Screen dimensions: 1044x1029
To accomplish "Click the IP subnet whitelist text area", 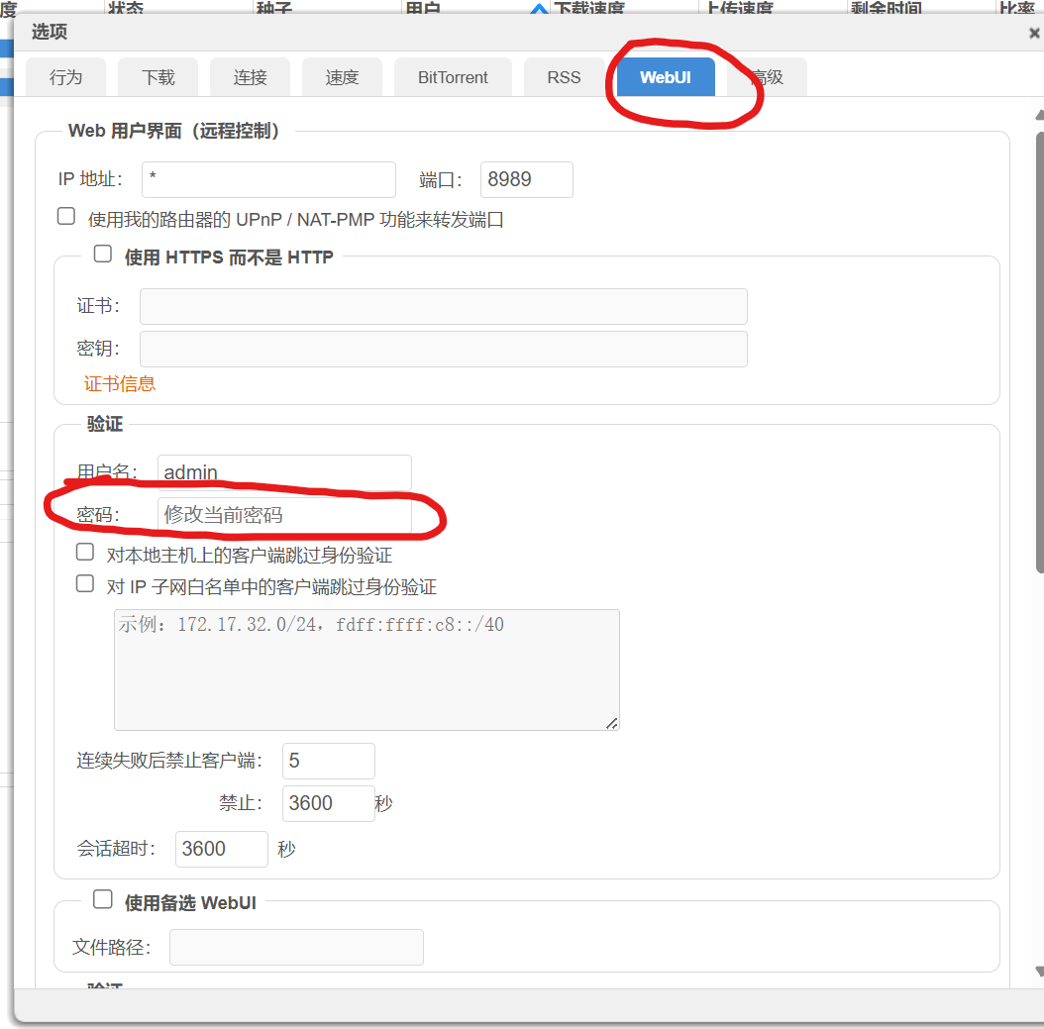I will pos(366,669).
